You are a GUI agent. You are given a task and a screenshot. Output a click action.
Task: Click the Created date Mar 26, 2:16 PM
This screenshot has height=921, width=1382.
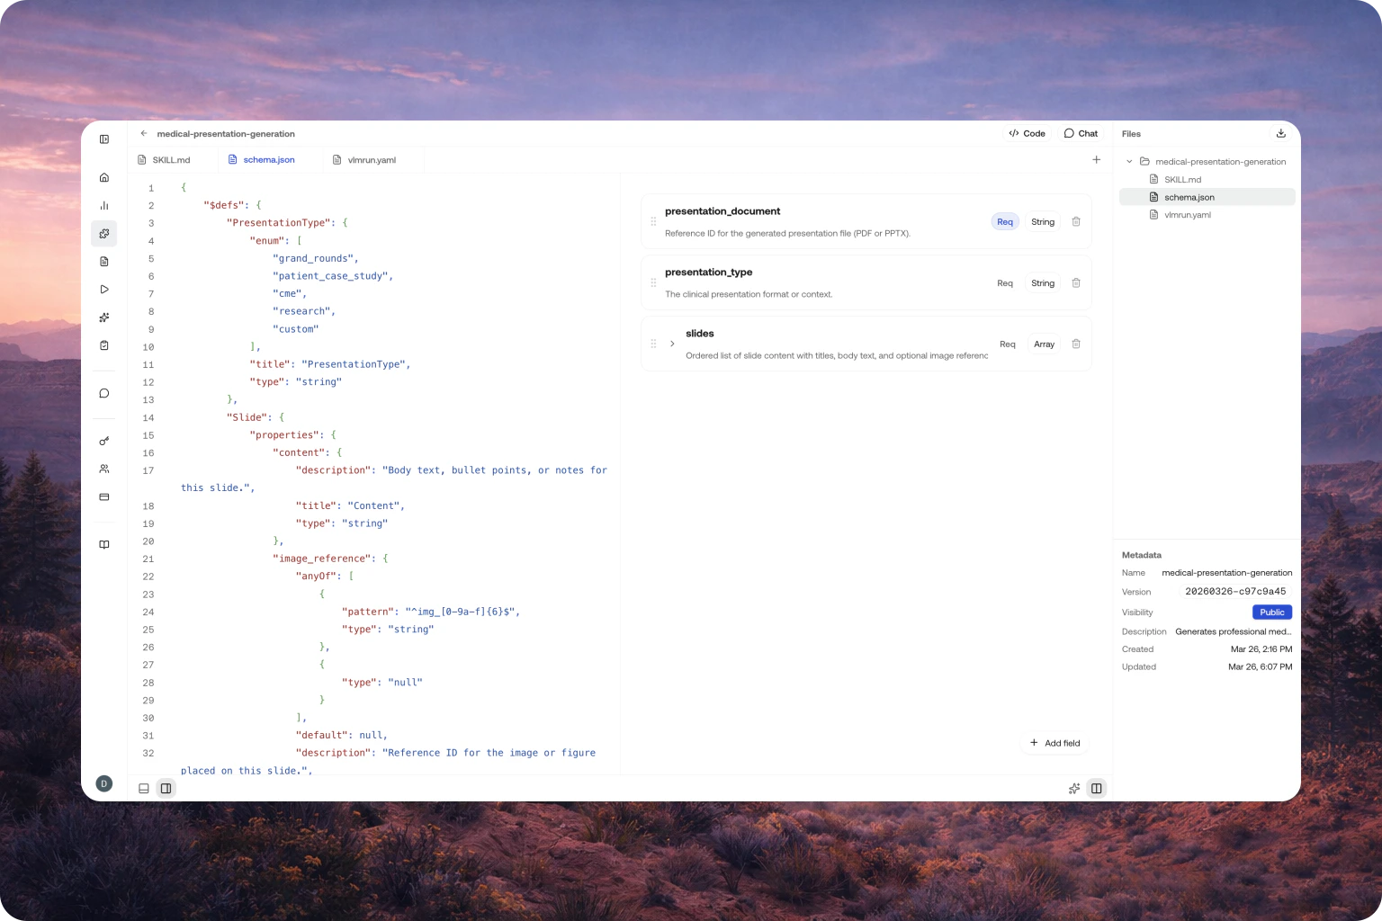[x=1261, y=649]
